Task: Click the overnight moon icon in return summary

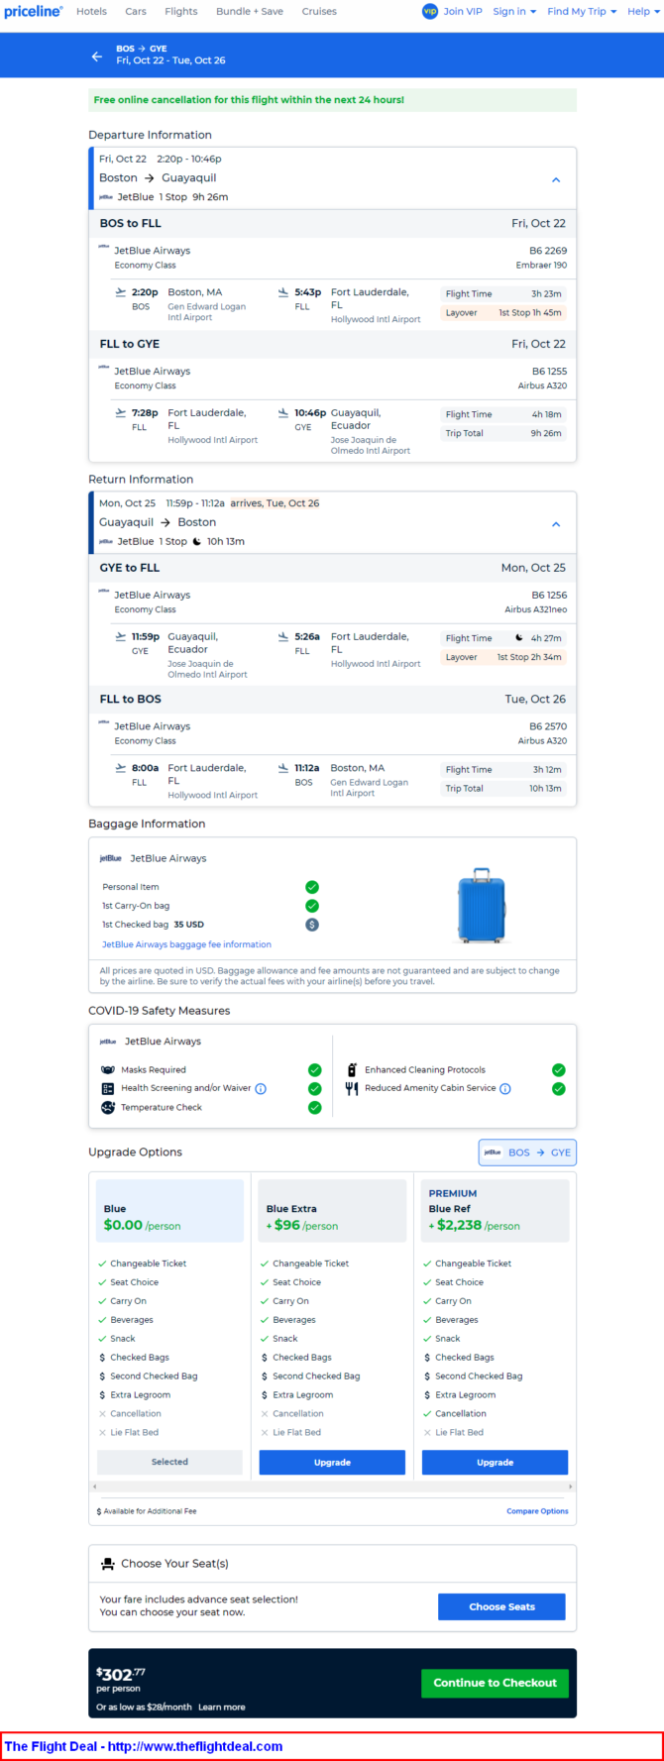Action: tap(196, 542)
